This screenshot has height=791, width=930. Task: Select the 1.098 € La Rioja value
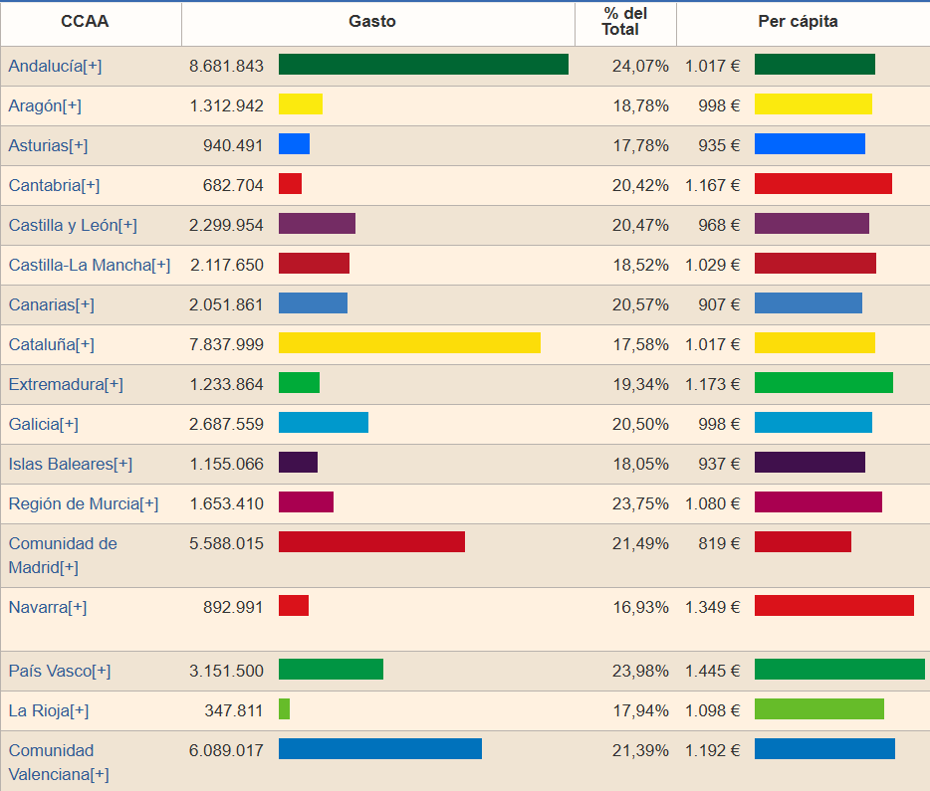[x=712, y=711]
